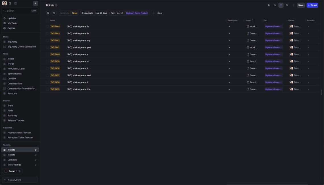Toggle the filter funnel icon
The height and width of the screenshot is (185, 324).
281,5
